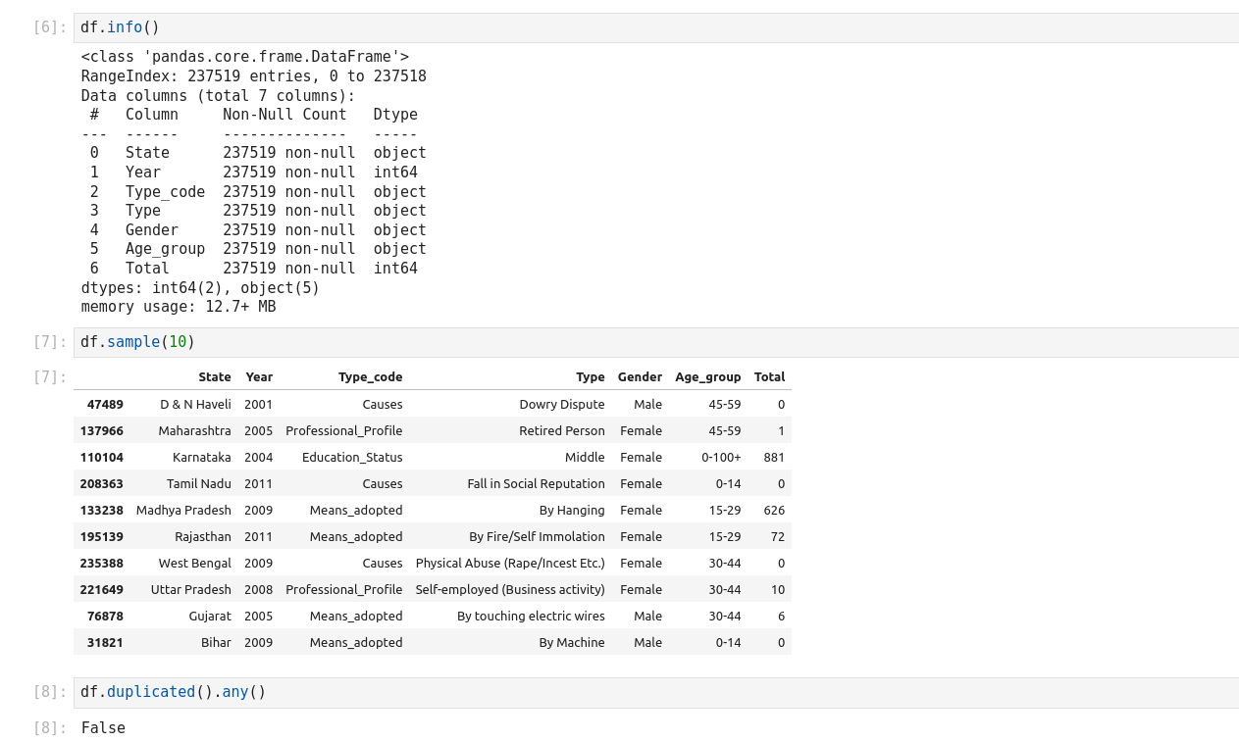Select the input prompt labeled [6]
Viewport: 1239px width, 742px height.
(49, 27)
